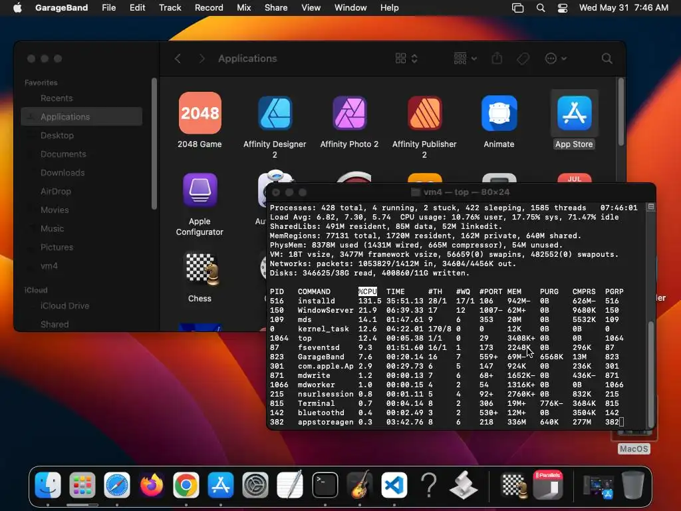This screenshot has width=681, height=511.
Task: Switch to Terminal in the Dock
Action: click(x=325, y=485)
